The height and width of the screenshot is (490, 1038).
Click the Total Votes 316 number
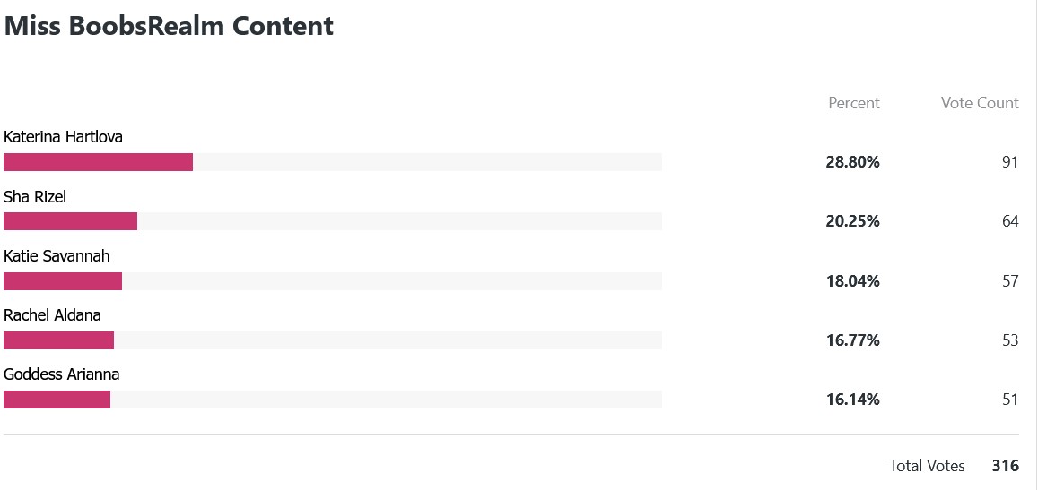[1006, 466]
